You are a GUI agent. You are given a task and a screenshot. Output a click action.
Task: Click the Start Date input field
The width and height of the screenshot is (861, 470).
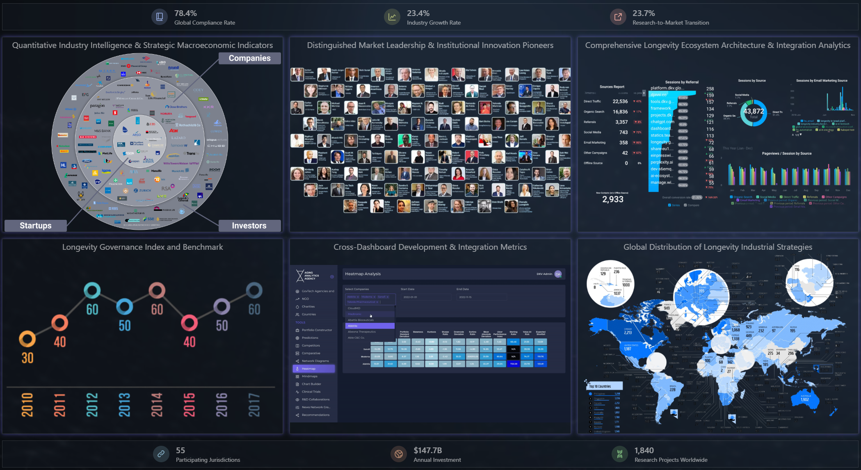425,297
